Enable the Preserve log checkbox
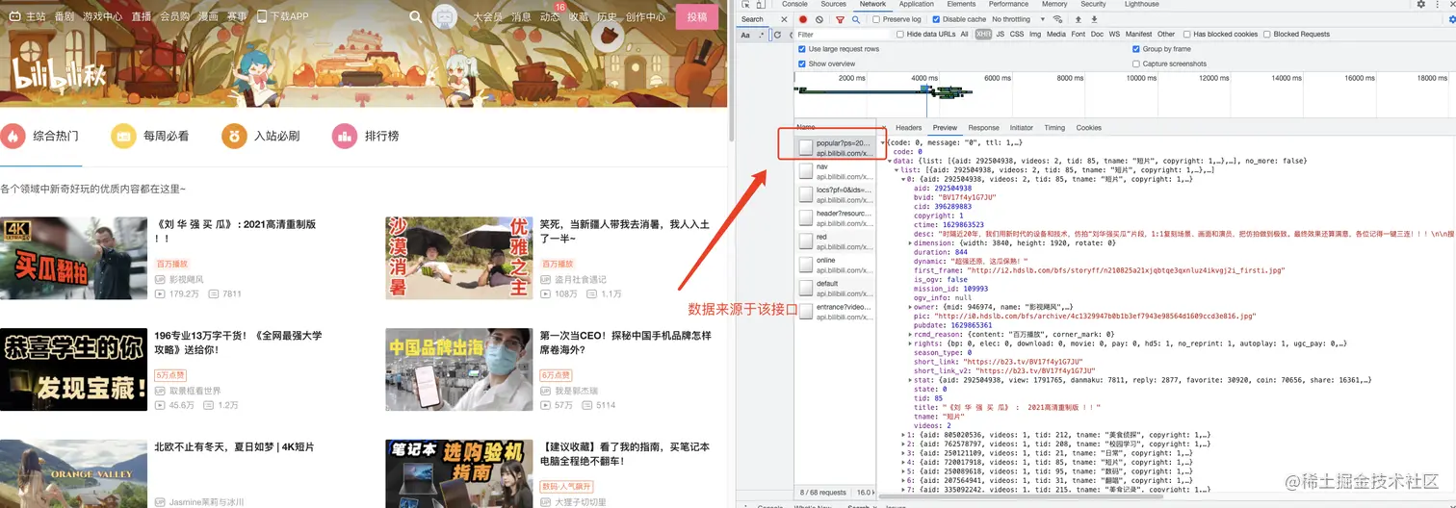Viewport: 1456px width, 508px height. click(876, 19)
